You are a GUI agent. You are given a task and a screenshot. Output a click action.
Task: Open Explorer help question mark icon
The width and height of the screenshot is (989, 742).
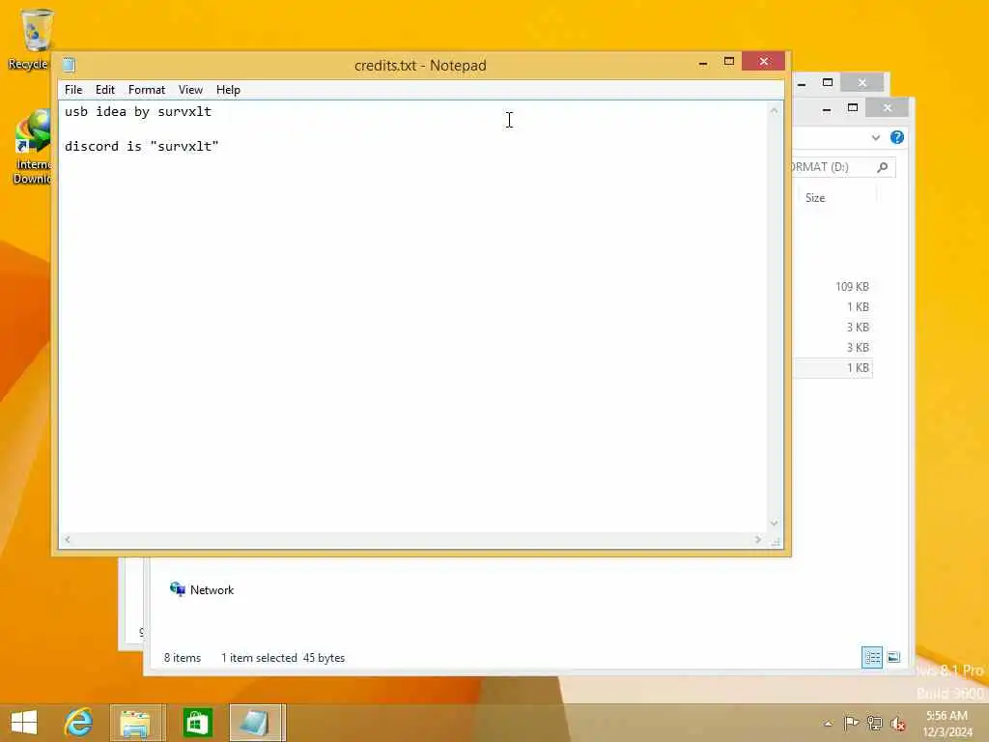tap(897, 137)
